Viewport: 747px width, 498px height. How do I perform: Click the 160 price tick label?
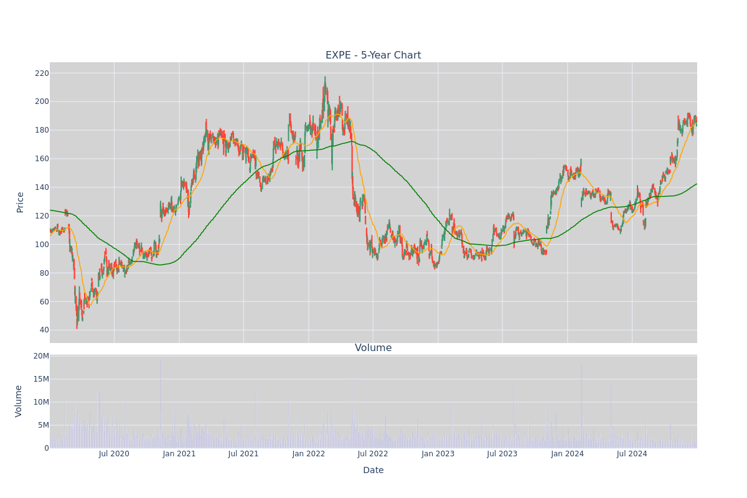pos(42,159)
